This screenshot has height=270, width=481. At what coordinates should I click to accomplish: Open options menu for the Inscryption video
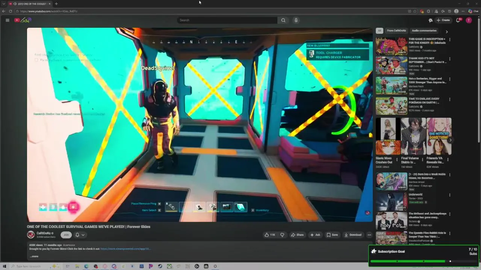(450, 39)
